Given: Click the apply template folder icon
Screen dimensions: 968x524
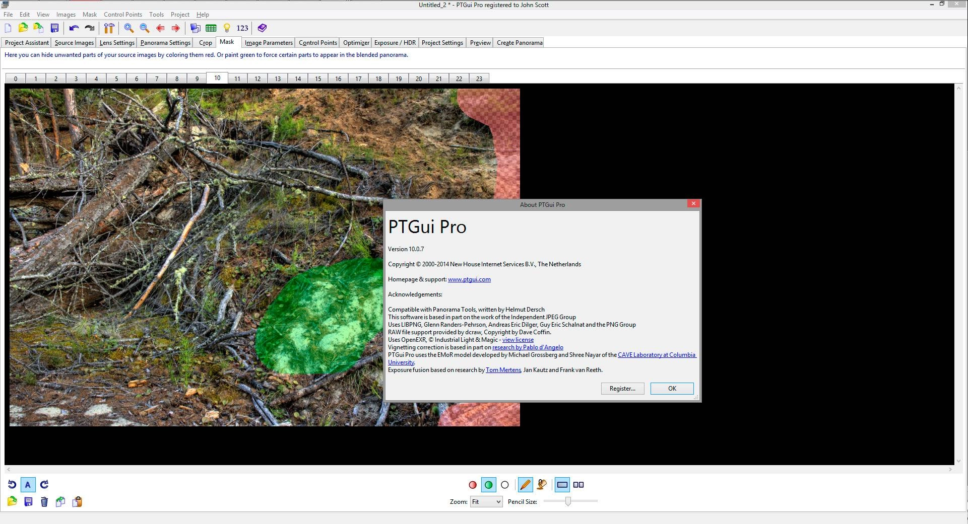Looking at the screenshot, I should (x=39, y=28).
